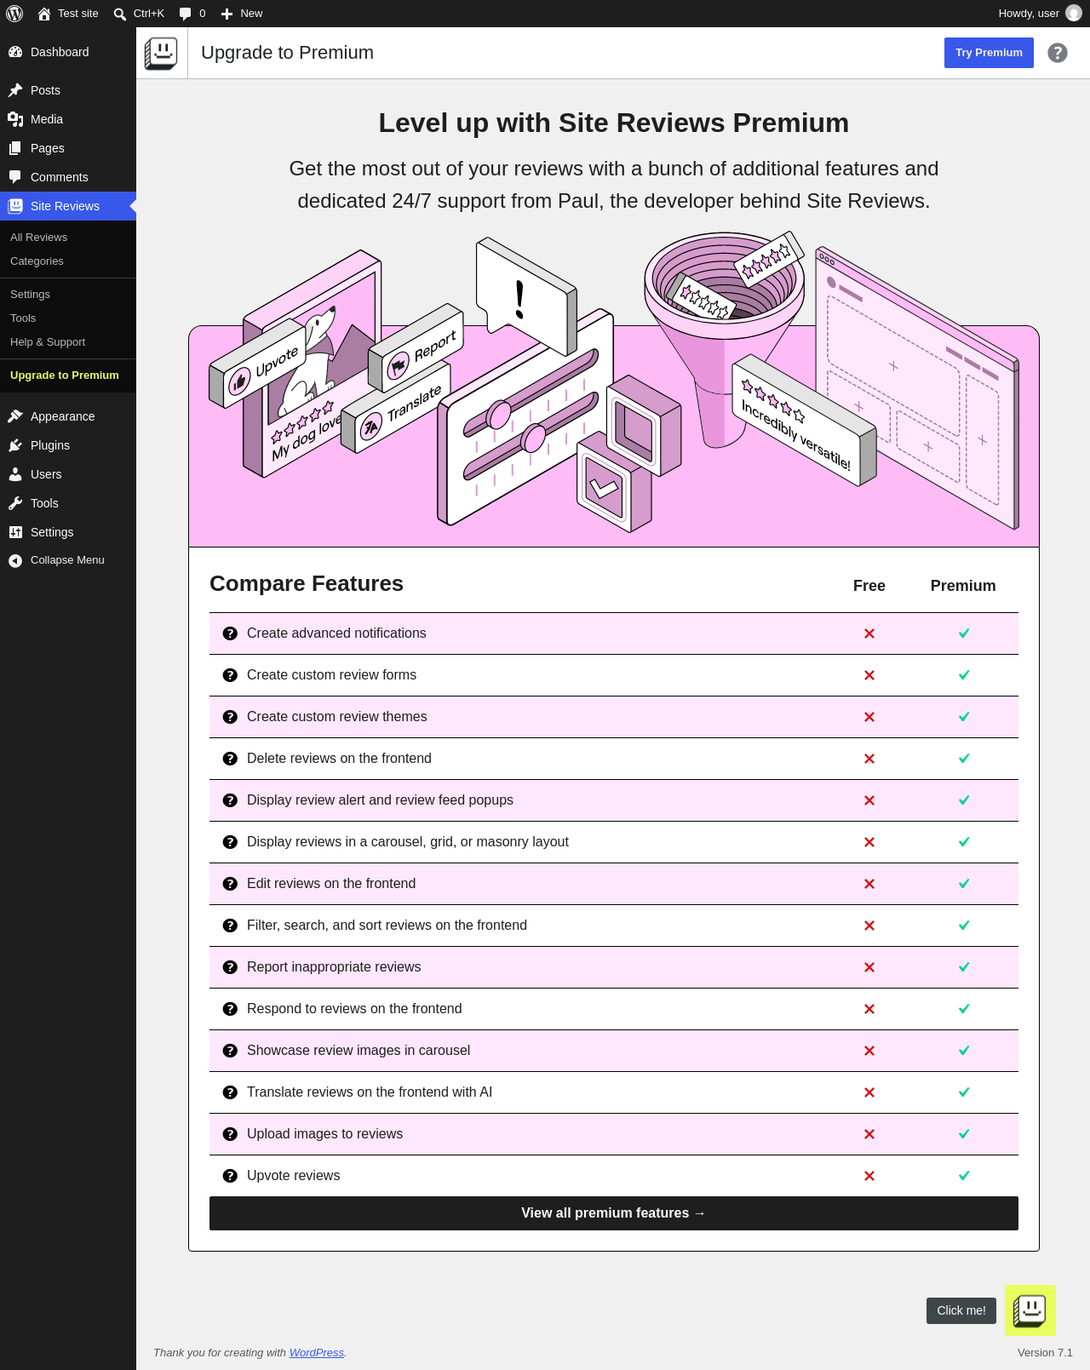Show info for Respond to reviews on frontend
Screen dimensions: 1090x1370
click(x=230, y=1009)
